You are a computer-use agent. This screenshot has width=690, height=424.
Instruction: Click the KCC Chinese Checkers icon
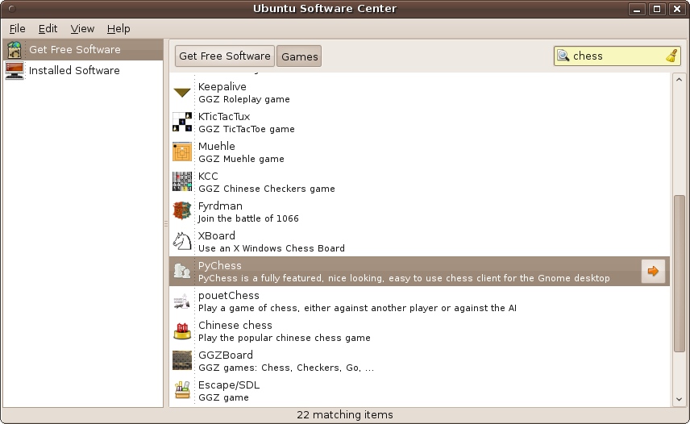[x=181, y=181]
